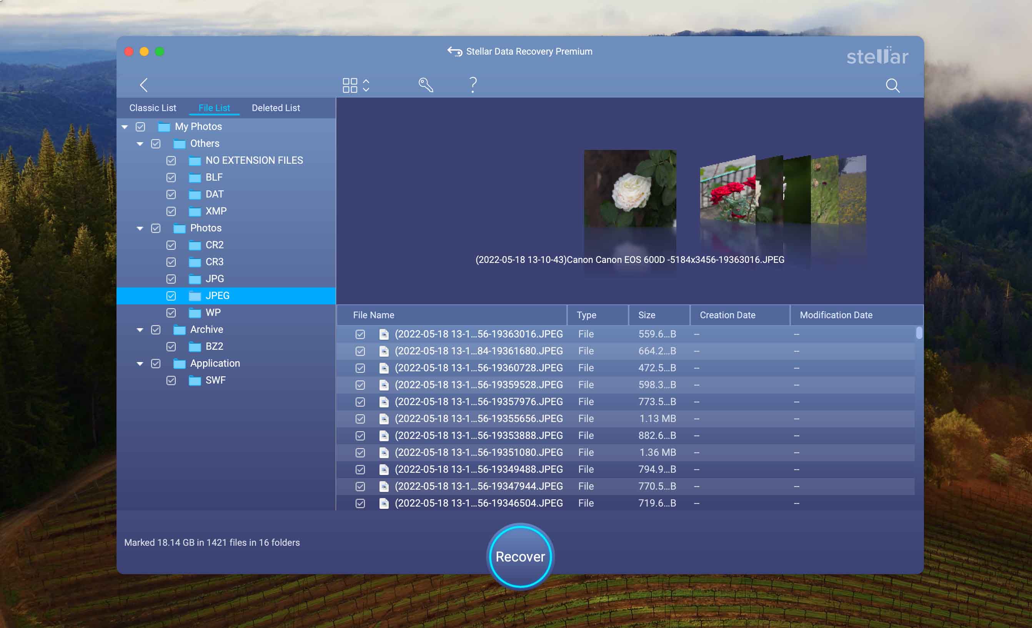
Task: Collapse the Application tree node
Action: (x=140, y=364)
